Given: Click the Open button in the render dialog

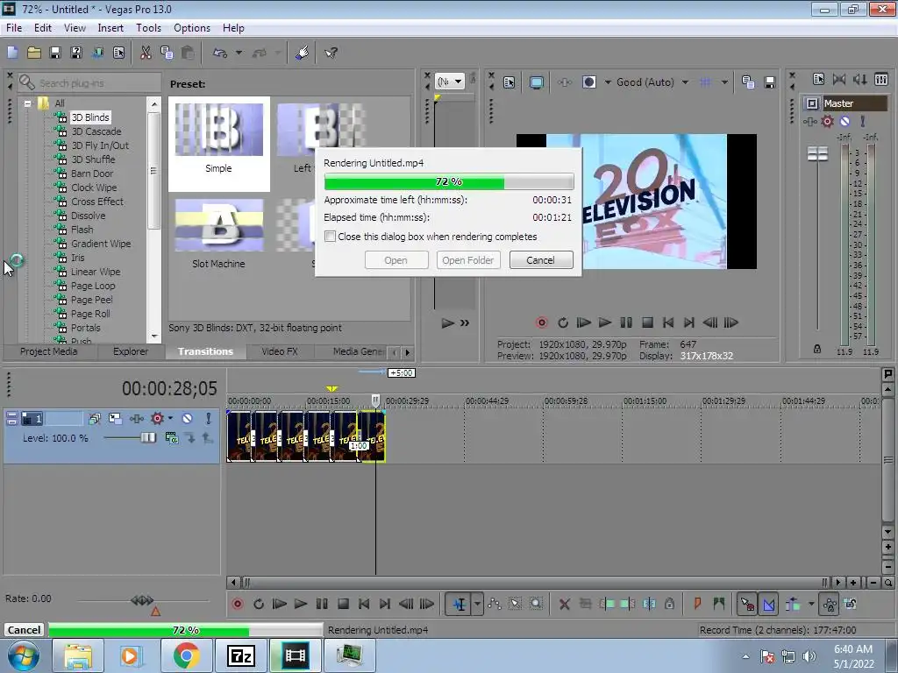Looking at the screenshot, I should click(396, 260).
